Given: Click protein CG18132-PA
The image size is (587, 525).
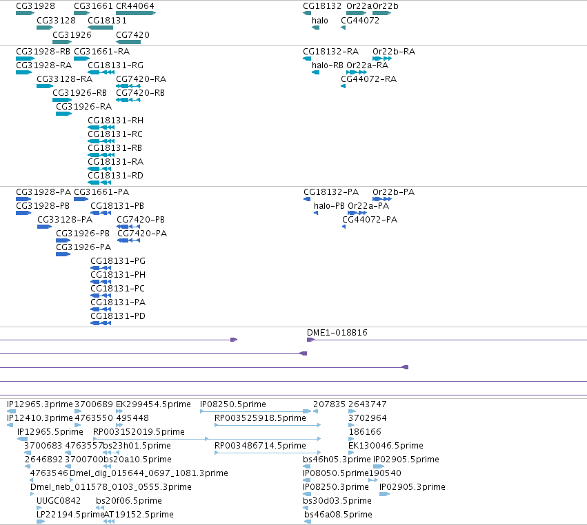Looking at the screenshot, I should (x=331, y=192).
